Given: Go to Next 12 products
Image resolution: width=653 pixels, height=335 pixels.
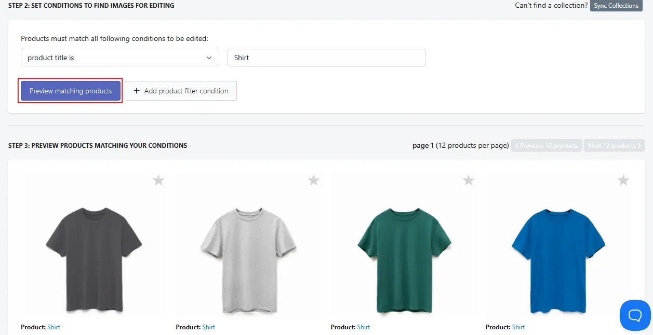Looking at the screenshot, I should coord(614,146).
